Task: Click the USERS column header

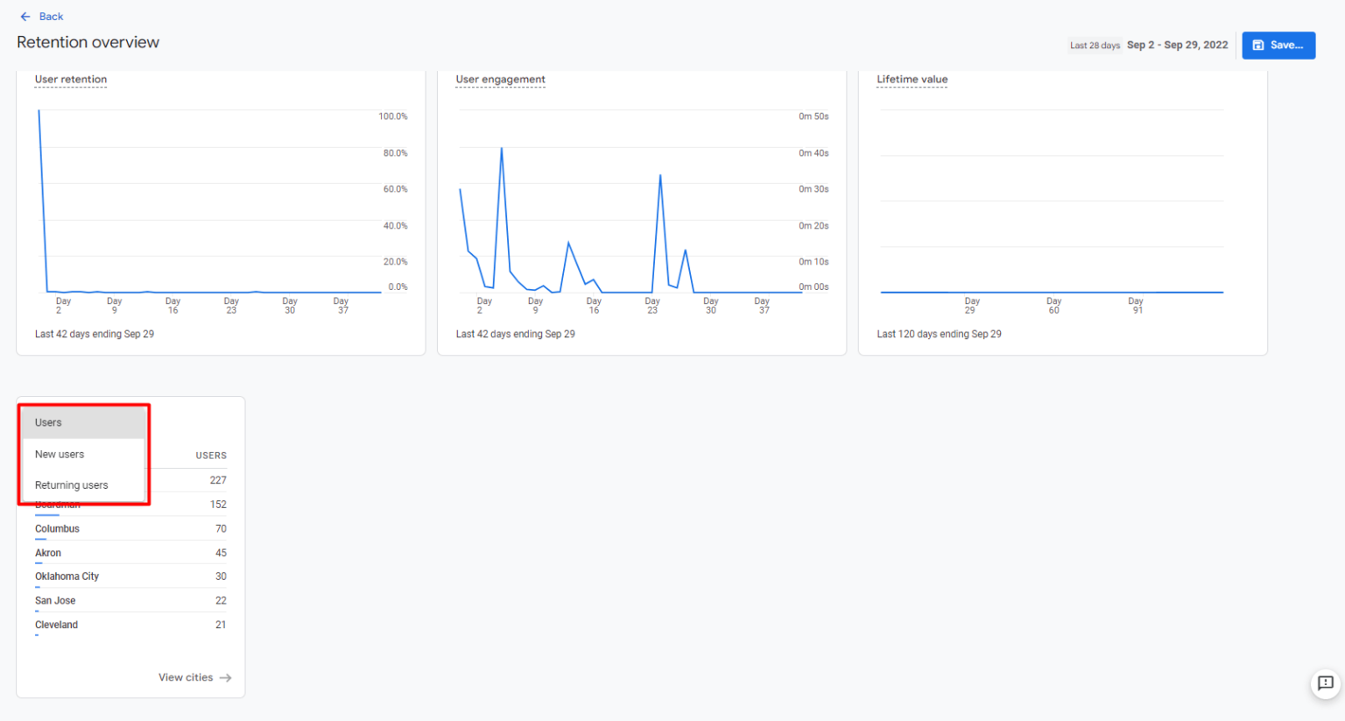Action: coord(211,456)
